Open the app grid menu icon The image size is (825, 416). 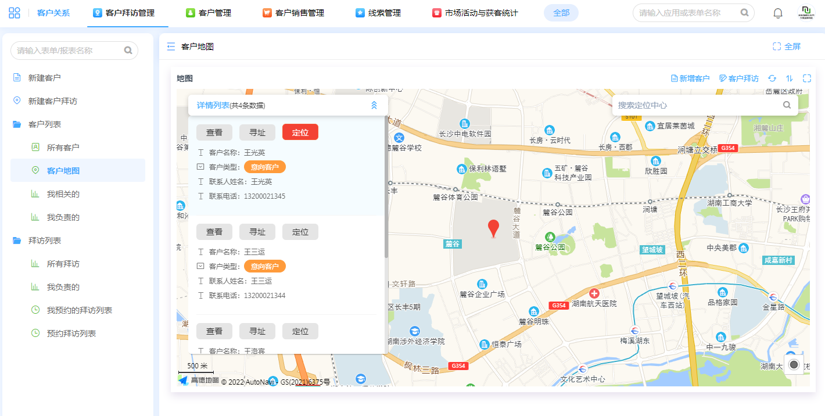15,13
